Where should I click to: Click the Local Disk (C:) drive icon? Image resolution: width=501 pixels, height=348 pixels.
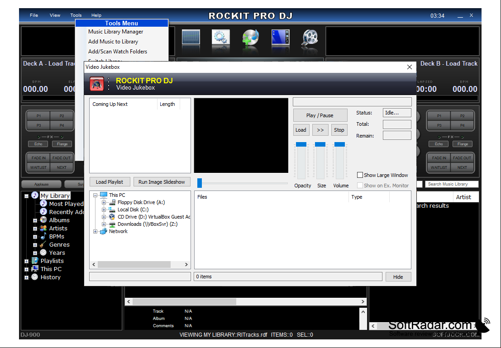112,210
